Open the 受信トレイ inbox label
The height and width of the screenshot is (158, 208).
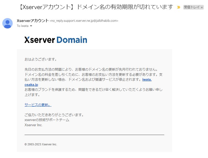(192, 7)
